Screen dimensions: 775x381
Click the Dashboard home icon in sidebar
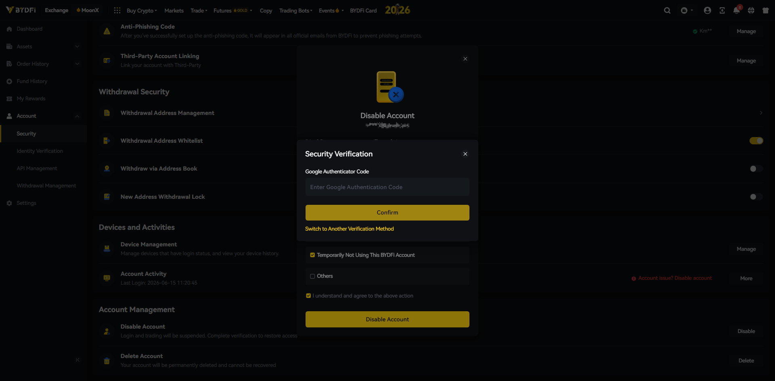[9, 29]
